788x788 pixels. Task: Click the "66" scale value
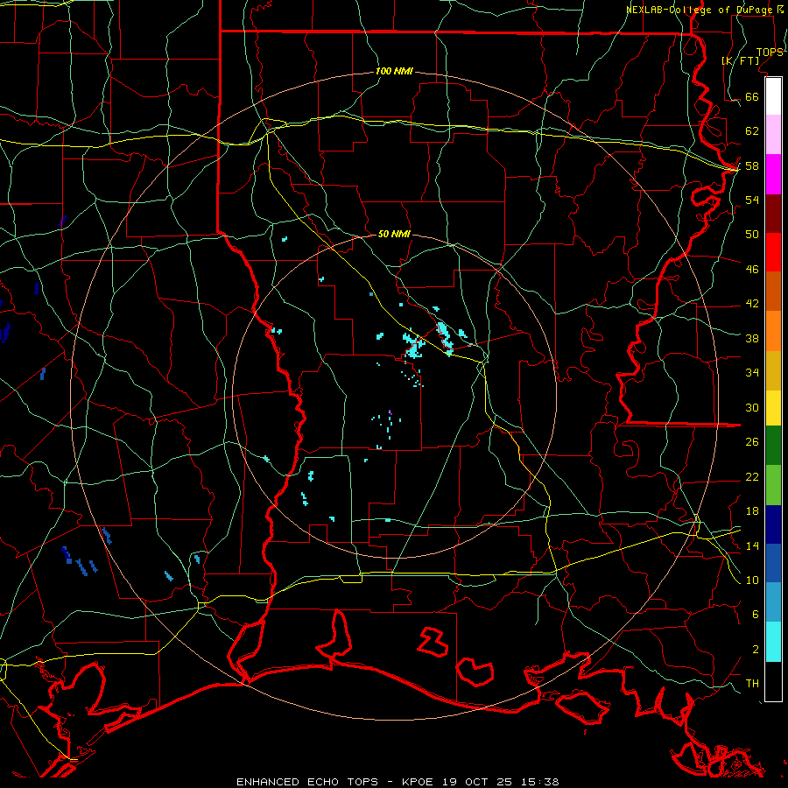(752, 96)
